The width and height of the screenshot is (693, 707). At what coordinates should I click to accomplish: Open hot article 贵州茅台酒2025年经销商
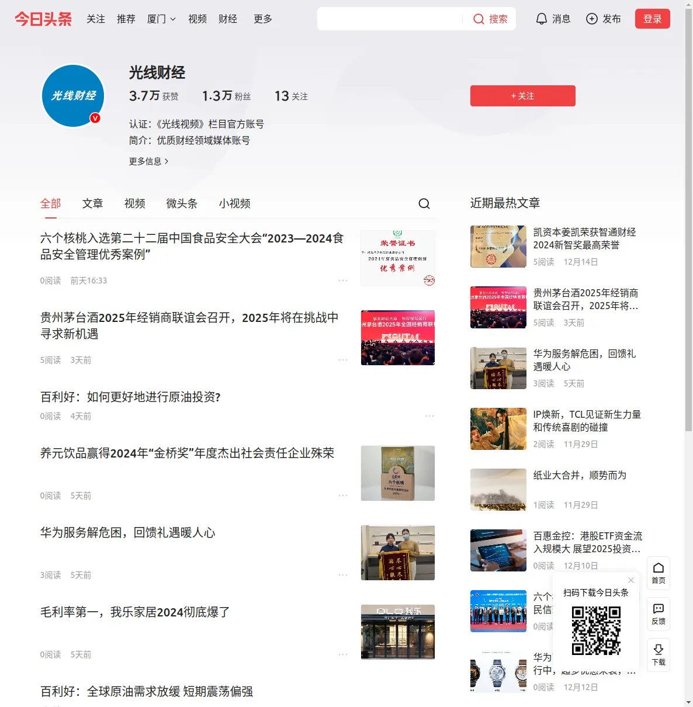[586, 299]
